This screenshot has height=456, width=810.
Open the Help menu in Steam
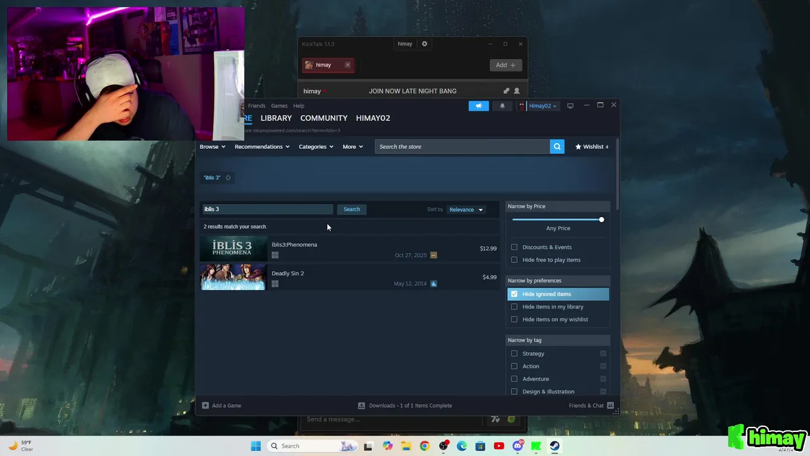tap(299, 106)
